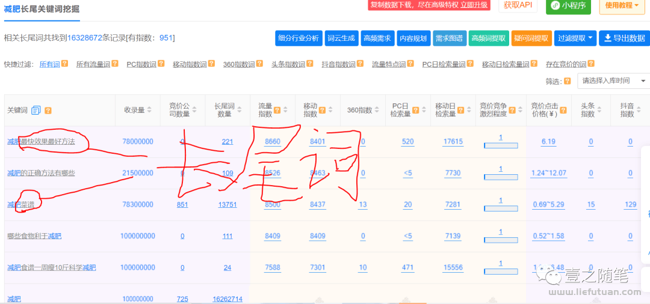Click the 16328672 record count number

[85, 38]
